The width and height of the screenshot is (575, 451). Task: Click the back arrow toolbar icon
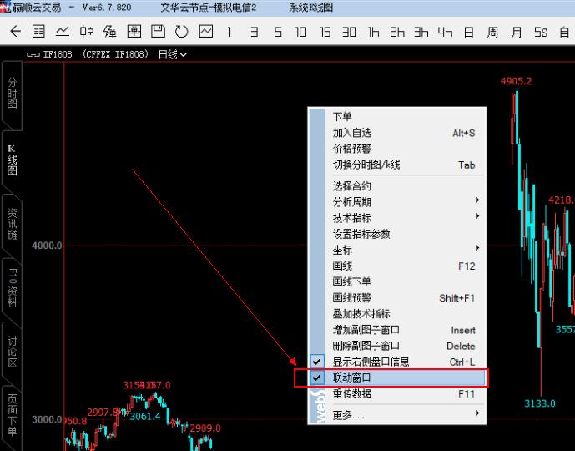pyautogui.click(x=15, y=32)
